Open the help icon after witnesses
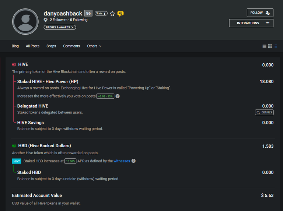 (133, 161)
